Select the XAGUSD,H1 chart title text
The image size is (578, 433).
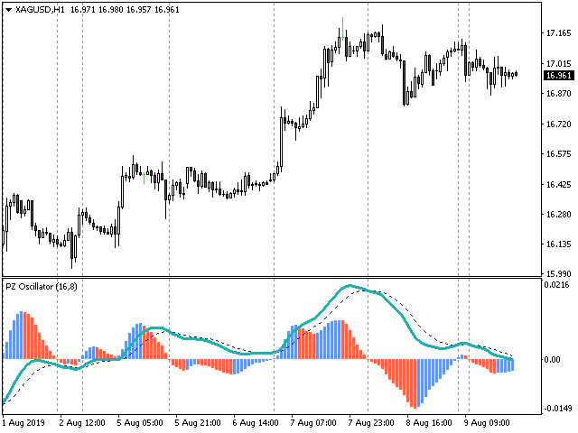[40, 10]
